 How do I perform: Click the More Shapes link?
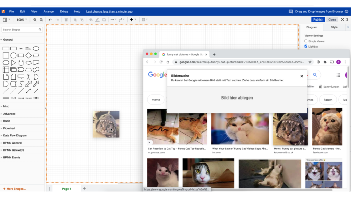click(x=15, y=189)
